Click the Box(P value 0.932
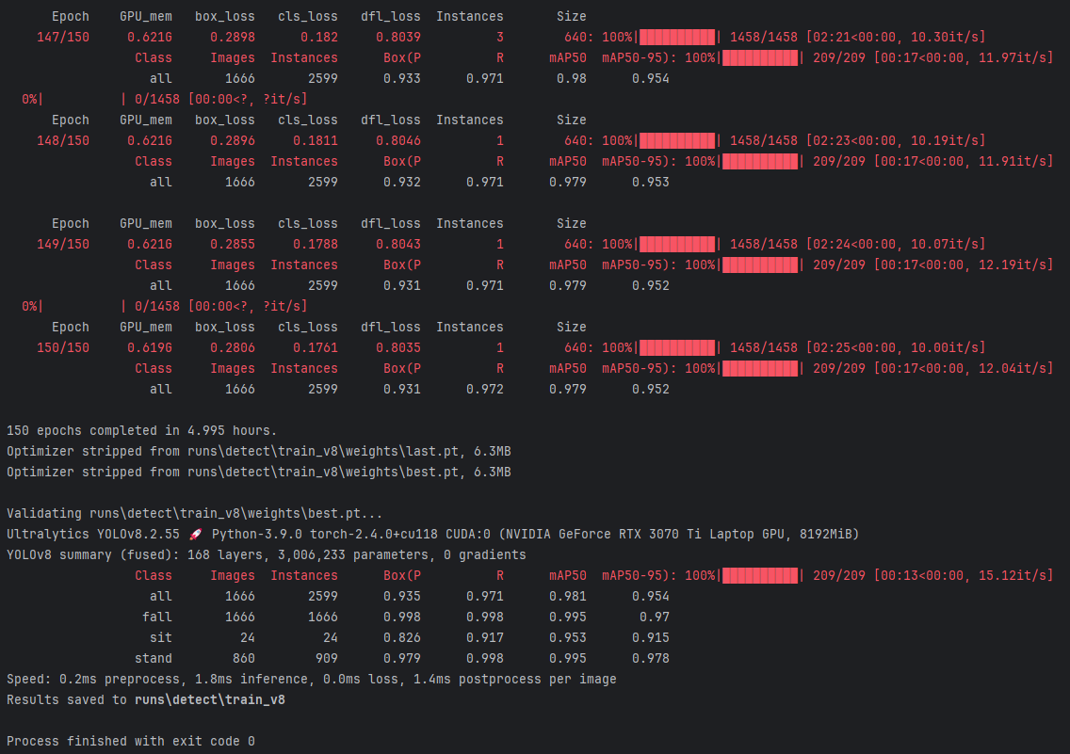The width and height of the screenshot is (1070, 754). (x=402, y=182)
